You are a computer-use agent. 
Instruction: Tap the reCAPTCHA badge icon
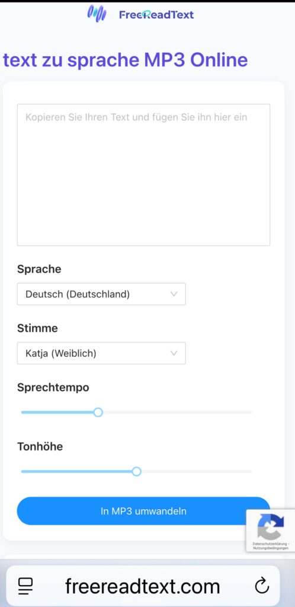point(271,526)
